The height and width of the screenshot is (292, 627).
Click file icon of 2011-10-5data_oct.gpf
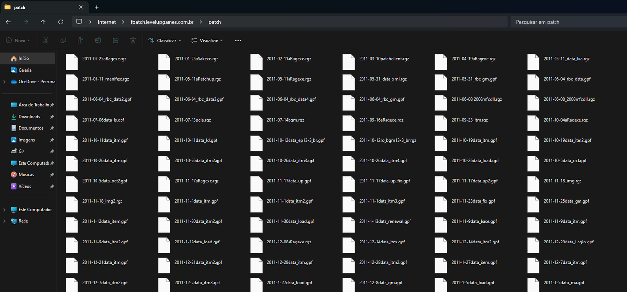(533, 164)
